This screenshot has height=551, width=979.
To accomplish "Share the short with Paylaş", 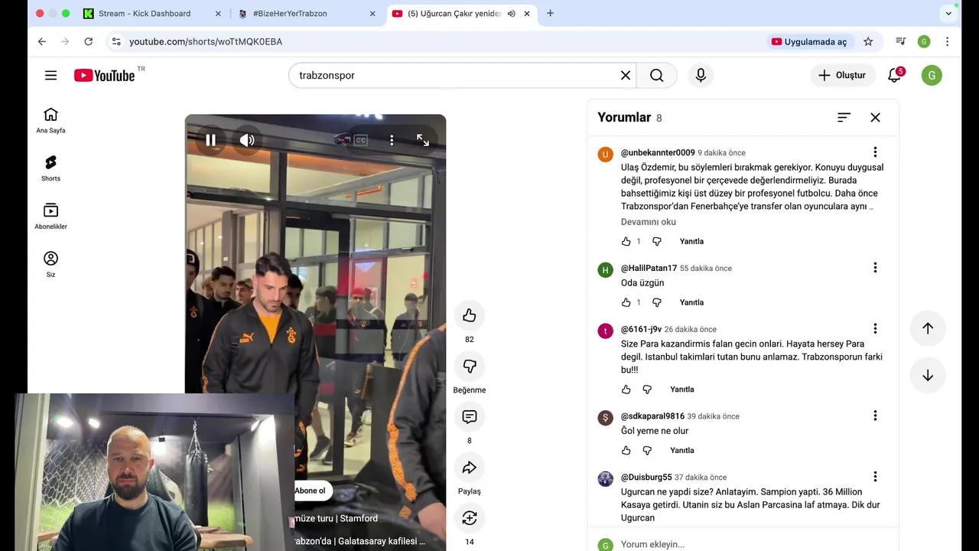I will click(470, 468).
